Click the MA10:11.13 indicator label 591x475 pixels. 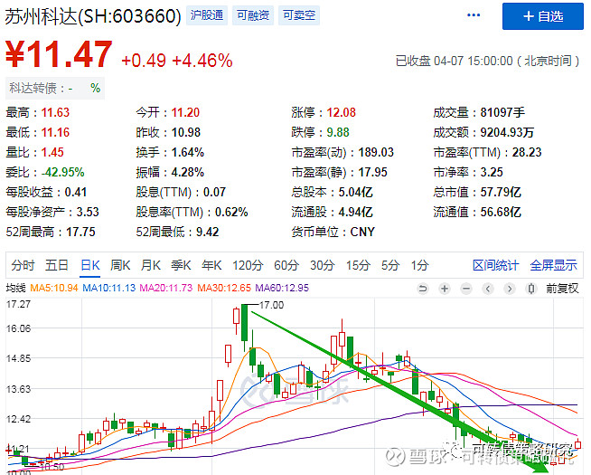109,289
